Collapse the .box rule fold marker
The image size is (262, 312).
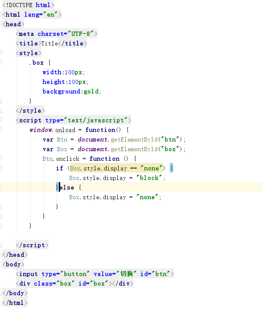pyautogui.click(x=0, y=63)
